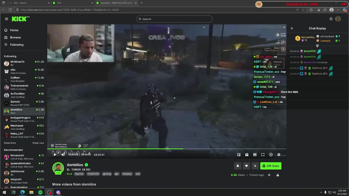
Task: Open queeneliminator recommended channel
Action: tap(24, 165)
